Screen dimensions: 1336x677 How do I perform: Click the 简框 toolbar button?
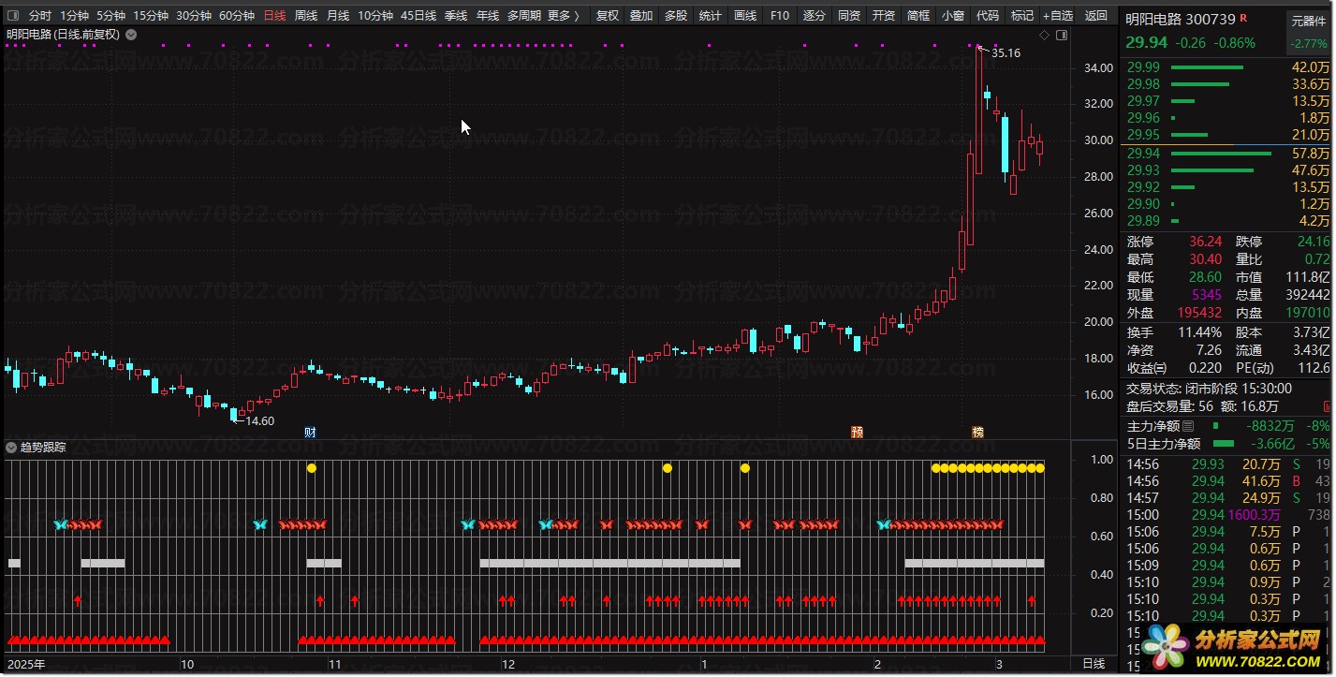pyautogui.click(x=918, y=16)
